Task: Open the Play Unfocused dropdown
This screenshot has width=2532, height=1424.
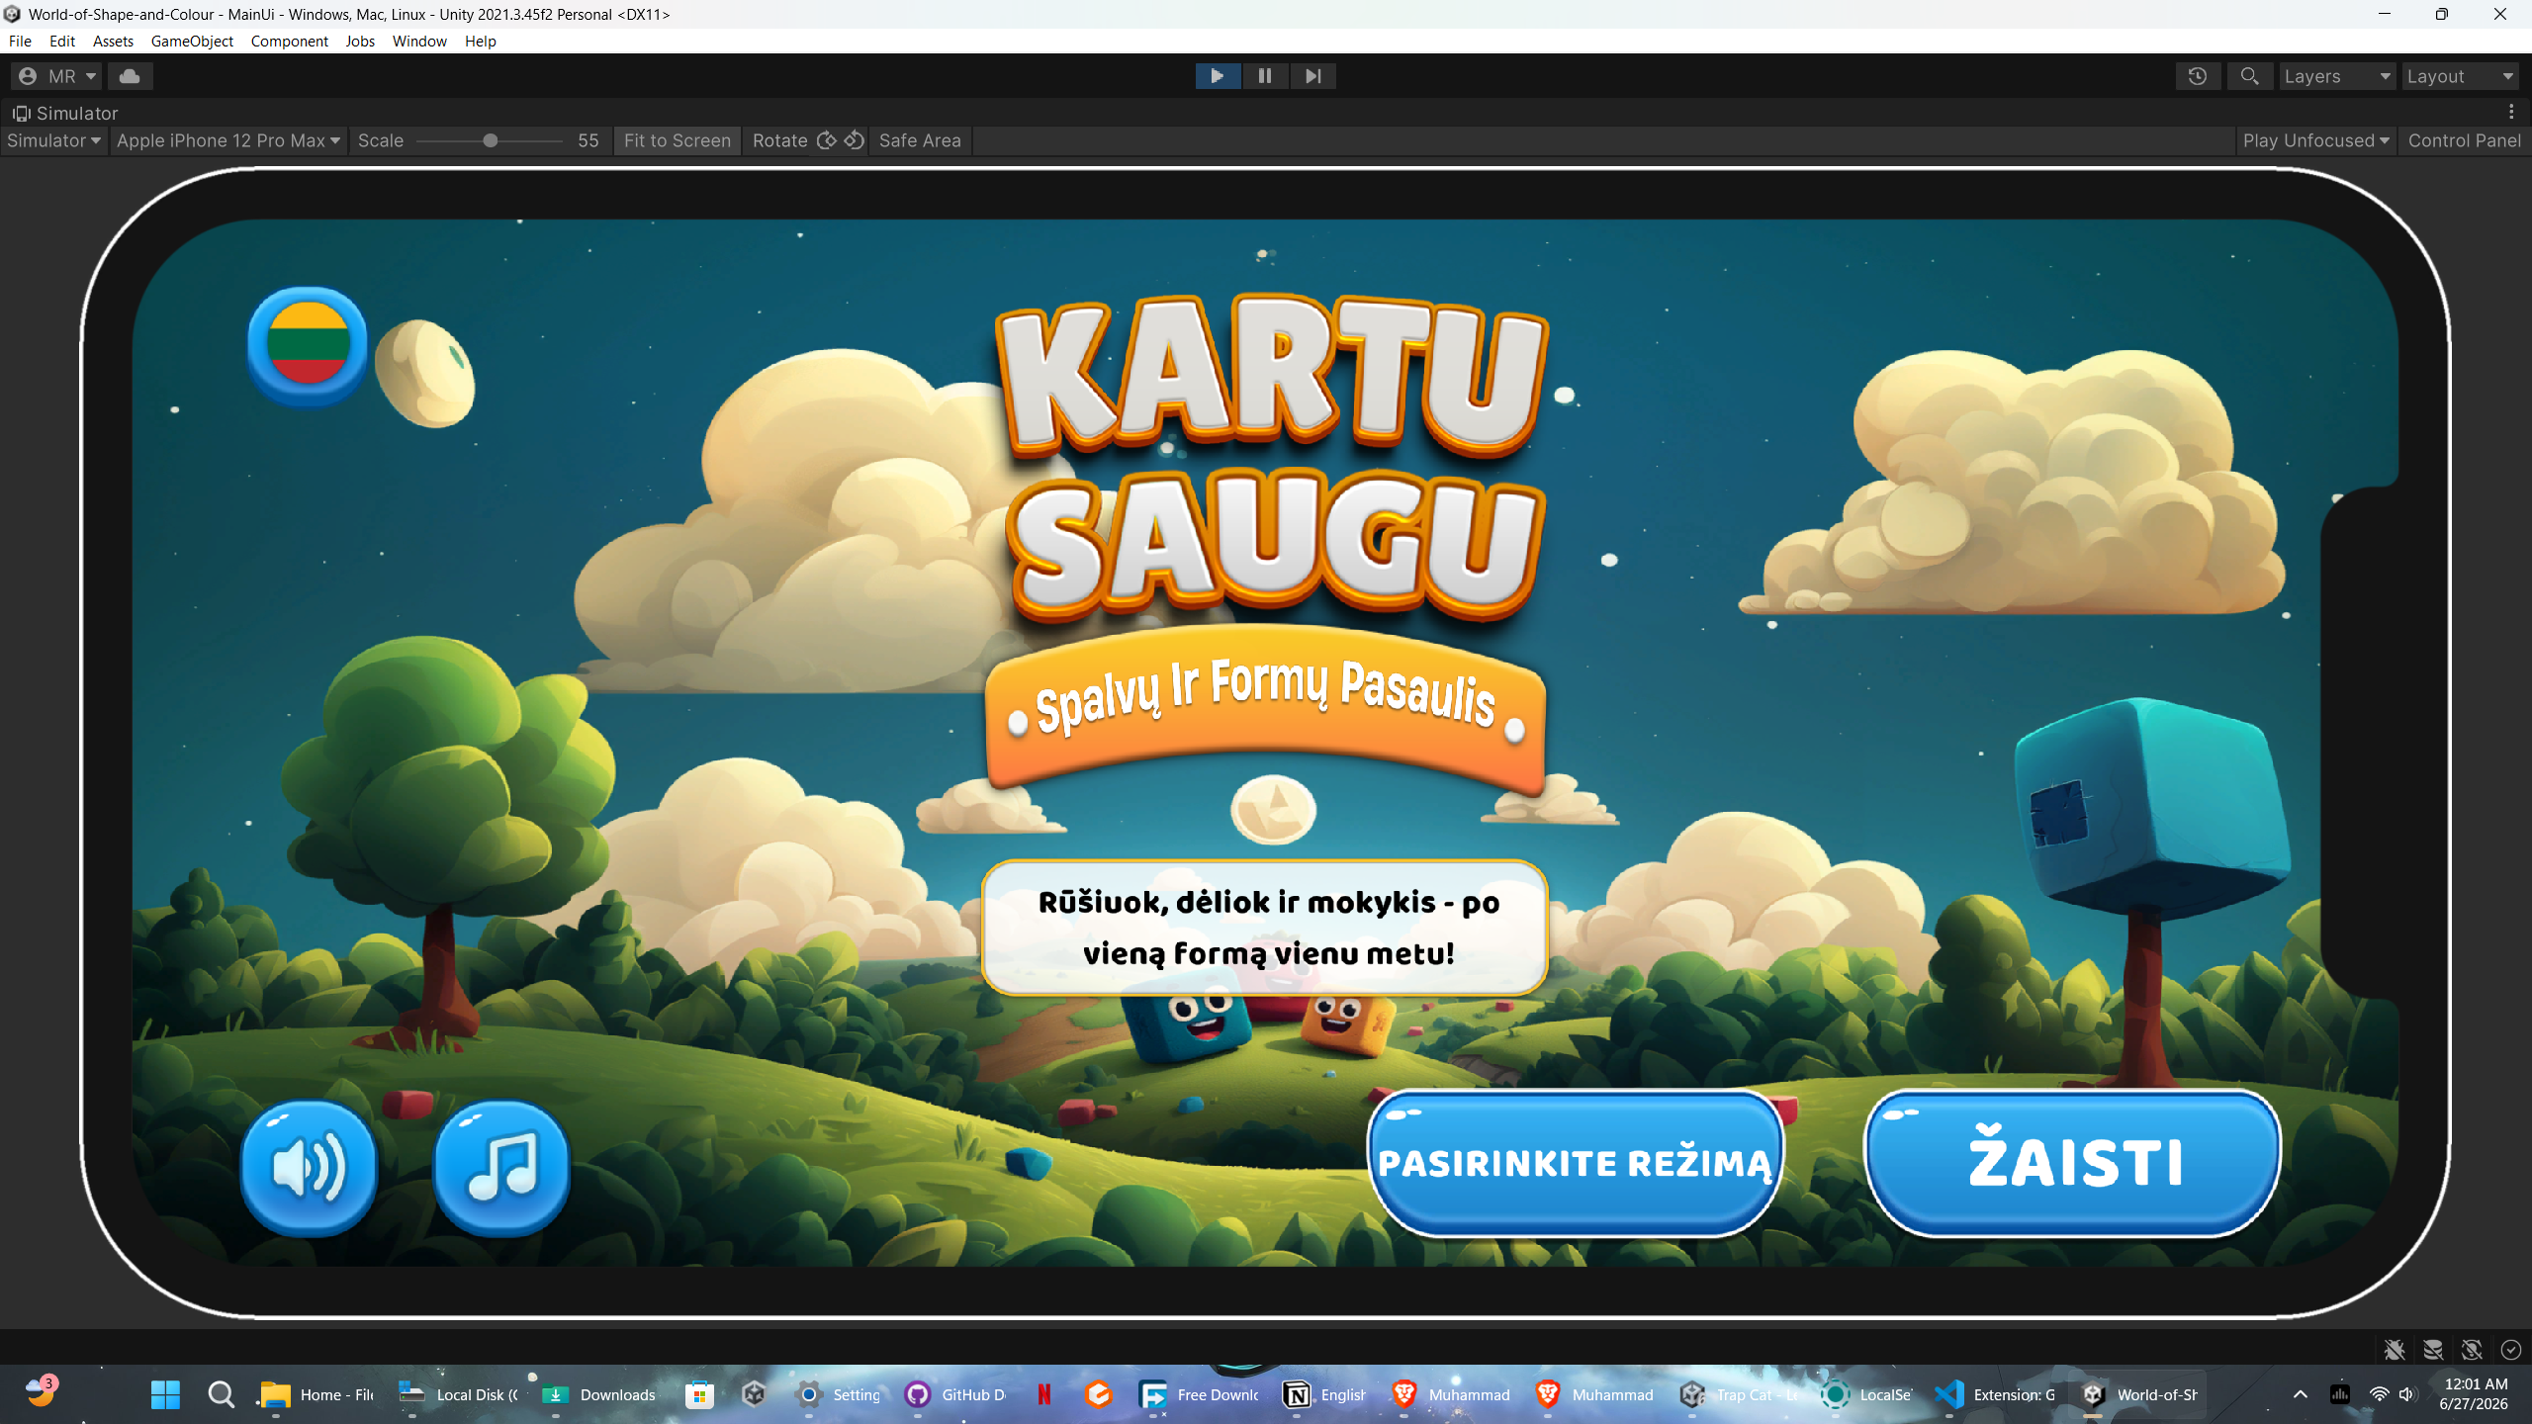Action: coord(2315,140)
